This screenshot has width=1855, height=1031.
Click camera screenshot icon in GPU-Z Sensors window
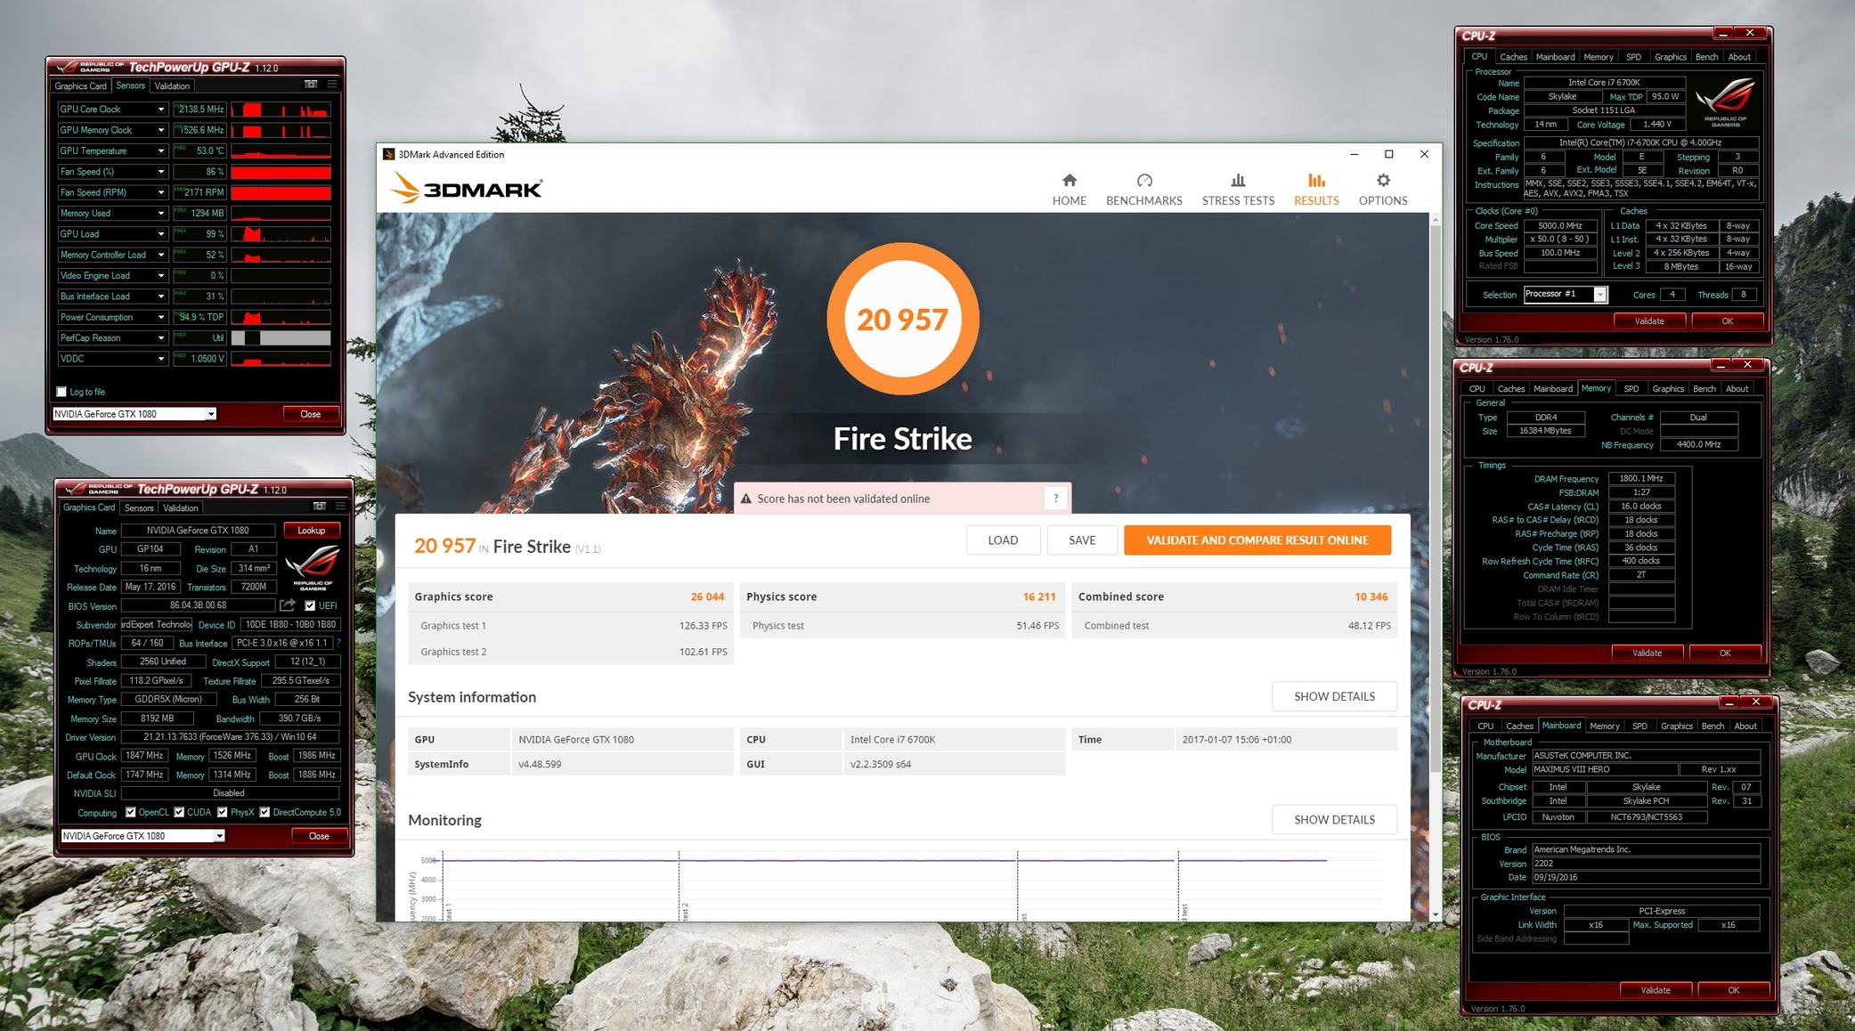point(311,85)
